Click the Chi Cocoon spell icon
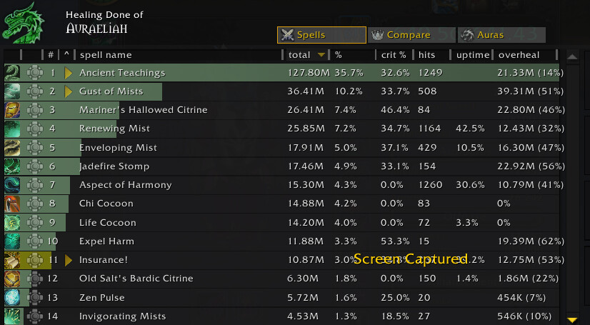Viewport: 590px width, 325px height. tap(12, 204)
